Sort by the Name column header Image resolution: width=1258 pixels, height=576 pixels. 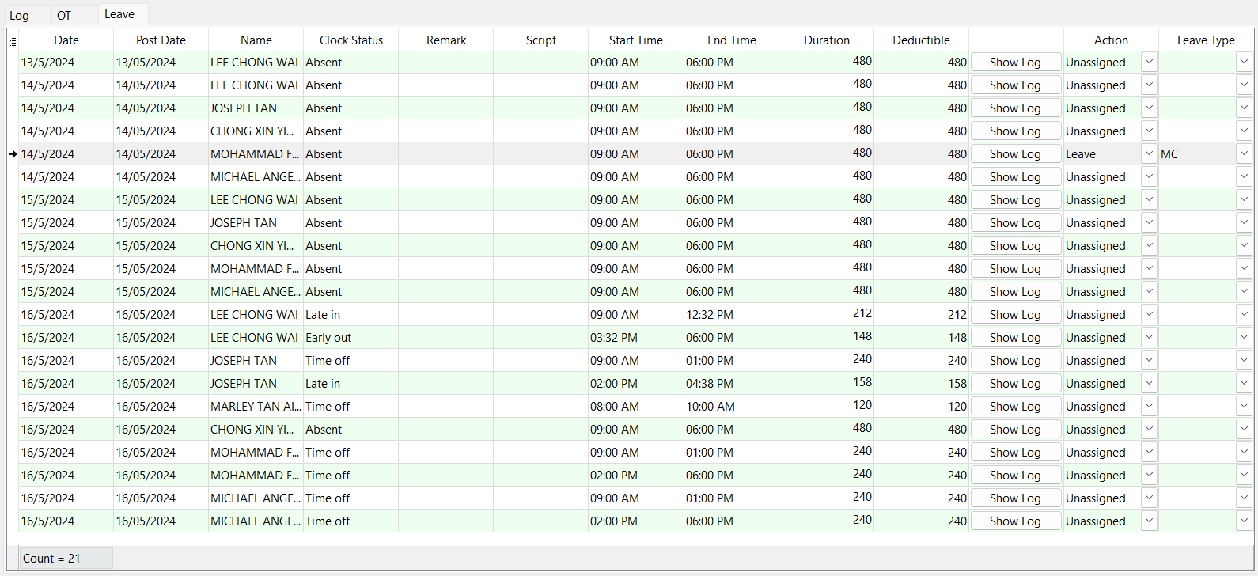click(256, 40)
